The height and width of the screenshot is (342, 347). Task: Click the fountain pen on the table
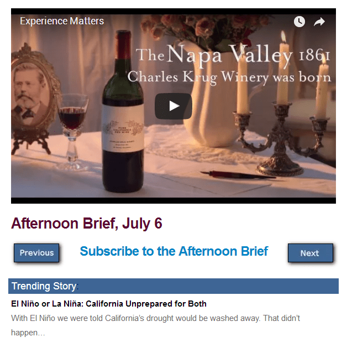pyautogui.click(x=238, y=175)
